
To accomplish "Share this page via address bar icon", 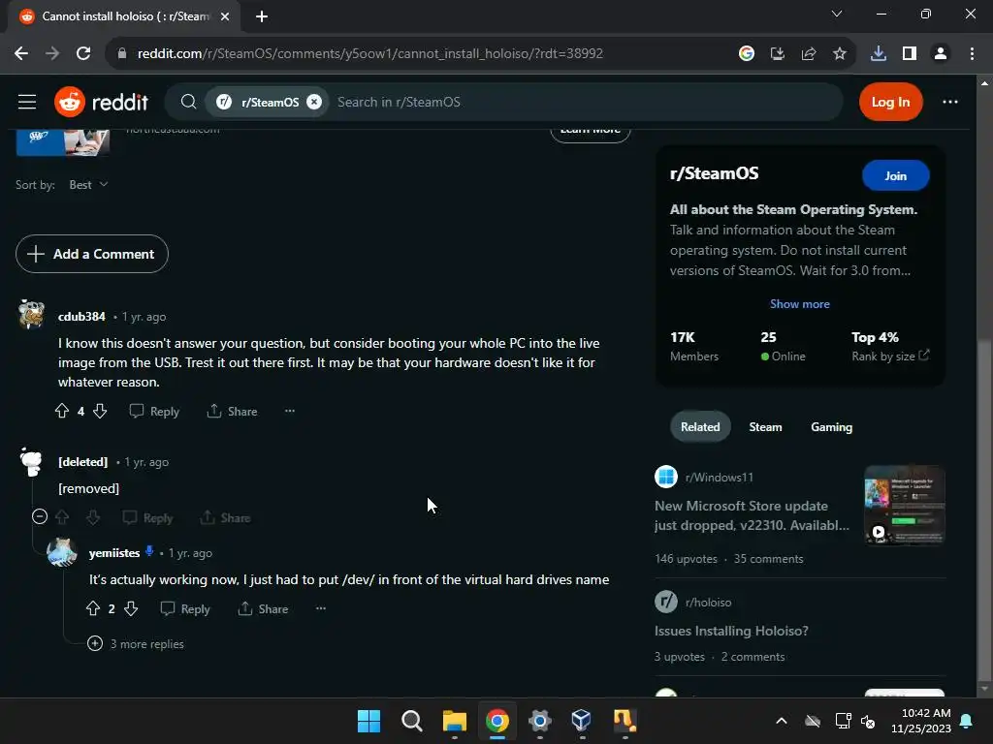I will coord(808,54).
